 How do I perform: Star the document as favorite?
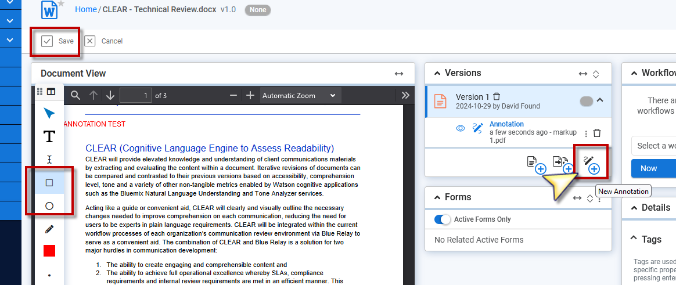point(61,3)
